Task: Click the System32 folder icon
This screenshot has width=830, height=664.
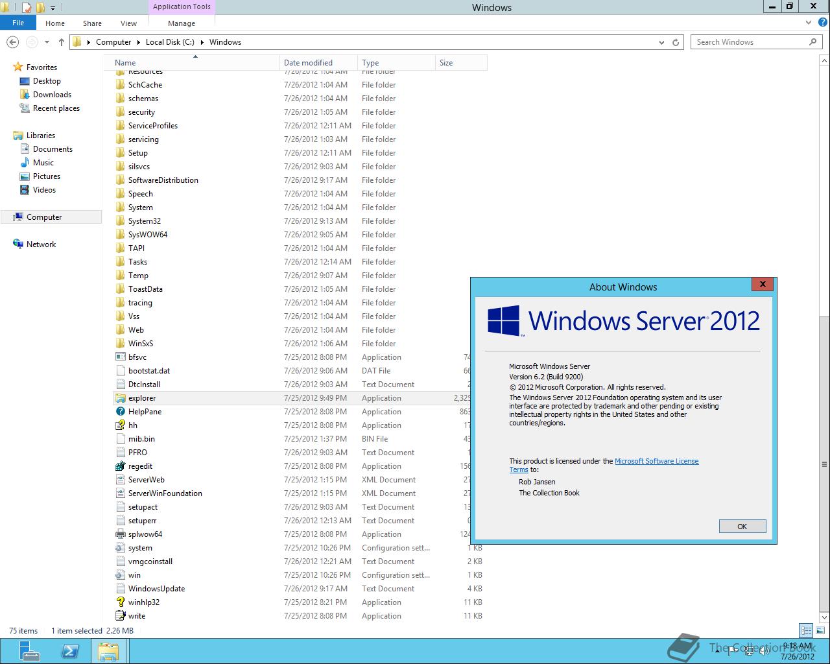Action: click(x=120, y=221)
